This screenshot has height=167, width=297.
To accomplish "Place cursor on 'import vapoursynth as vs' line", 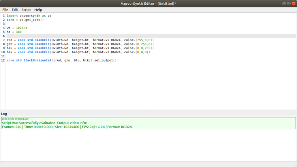I will pos(28,15).
